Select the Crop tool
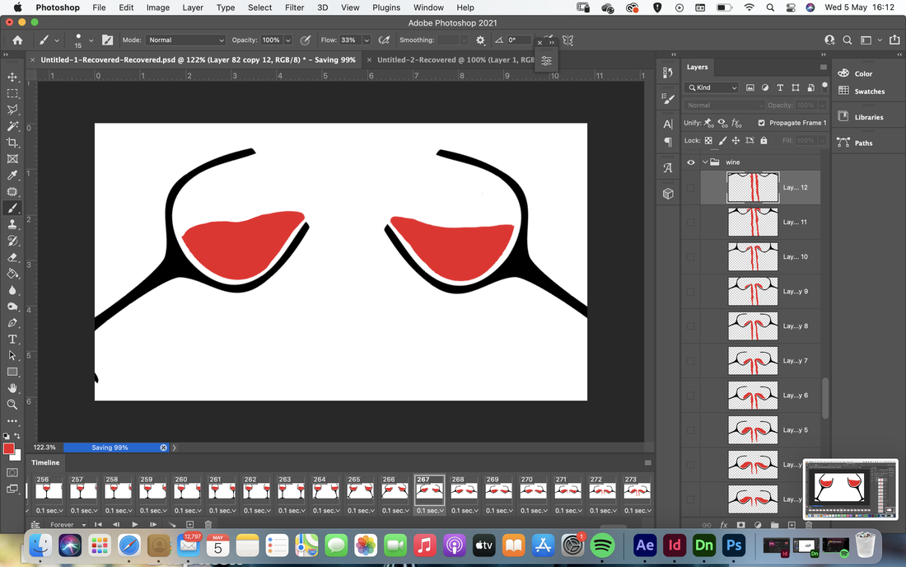 pos(12,143)
